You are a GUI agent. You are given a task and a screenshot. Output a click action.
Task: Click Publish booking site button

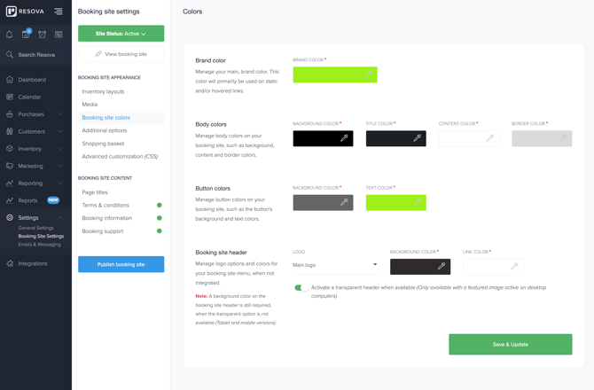[121, 264]
